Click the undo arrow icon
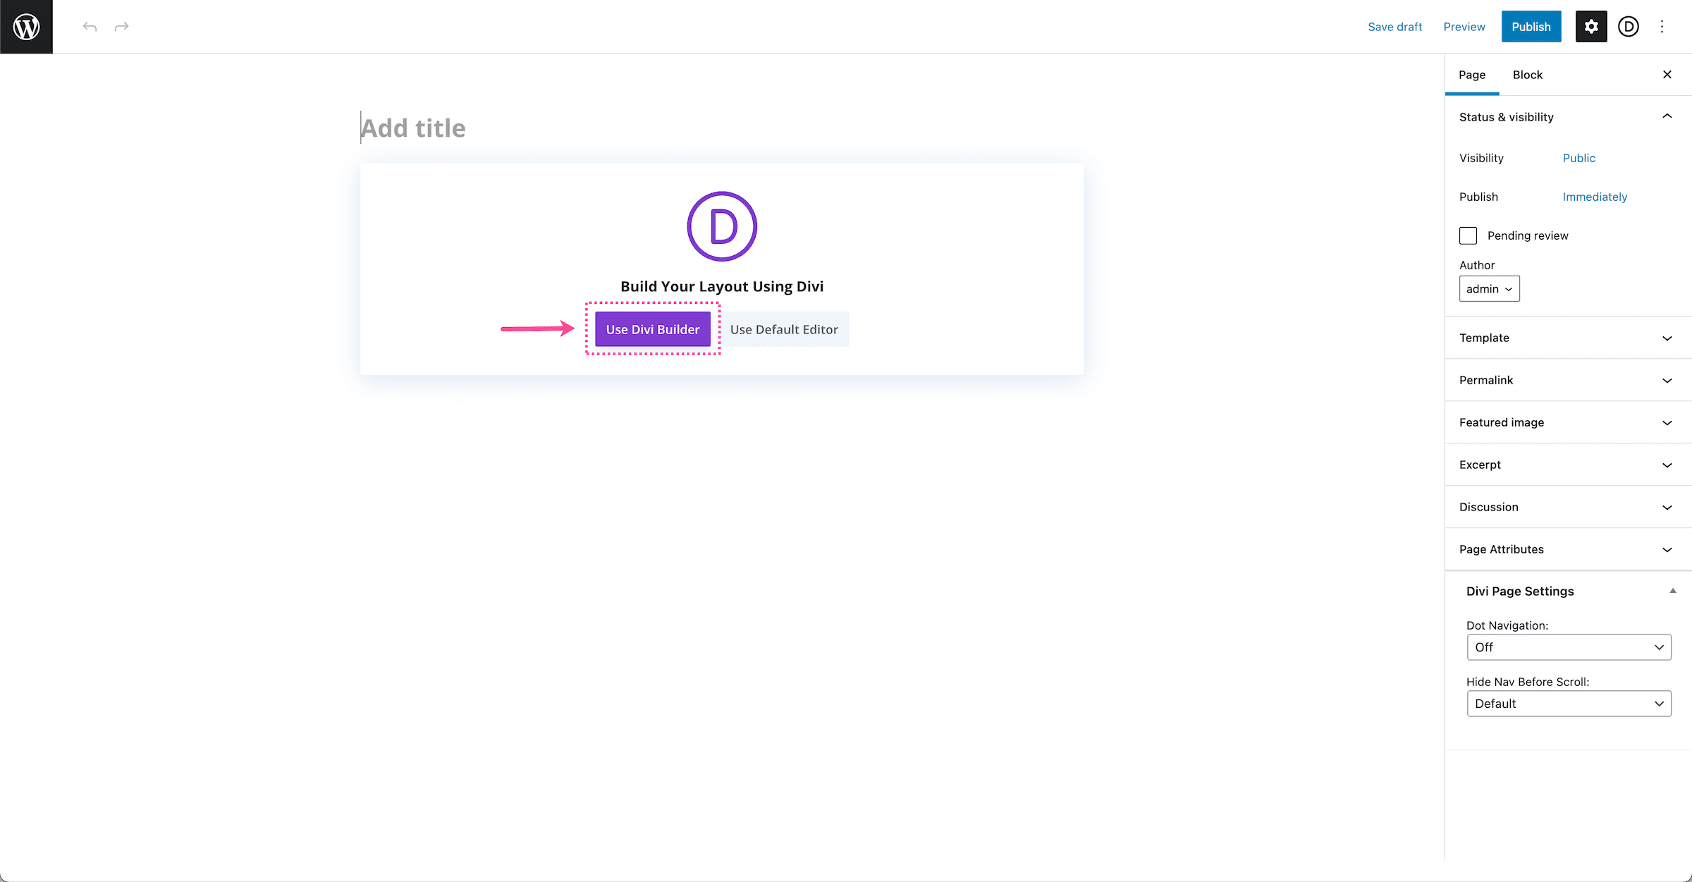1692x882 pixels. 88,26
